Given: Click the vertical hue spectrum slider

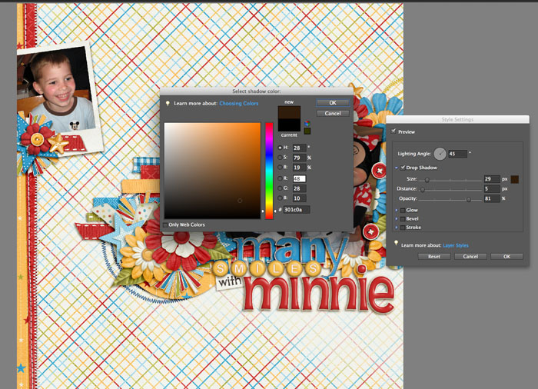Looking at the screenshot, I should [269, 171].
